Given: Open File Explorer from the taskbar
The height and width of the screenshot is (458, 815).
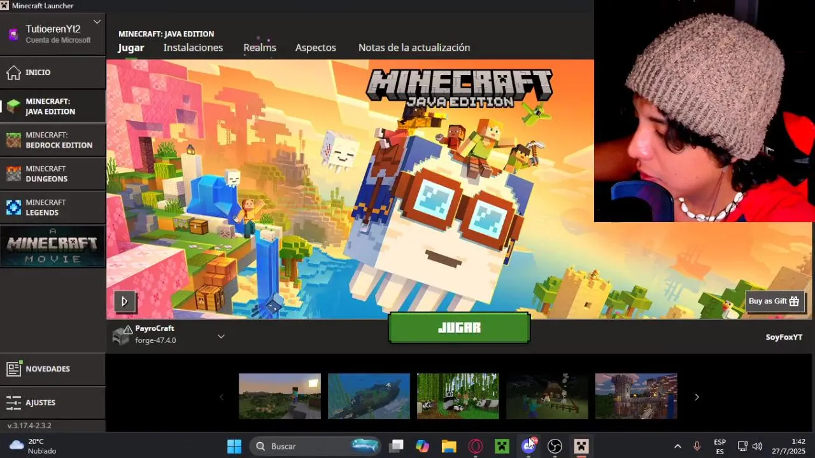Looking at the screenshot, I should point(449,446).
